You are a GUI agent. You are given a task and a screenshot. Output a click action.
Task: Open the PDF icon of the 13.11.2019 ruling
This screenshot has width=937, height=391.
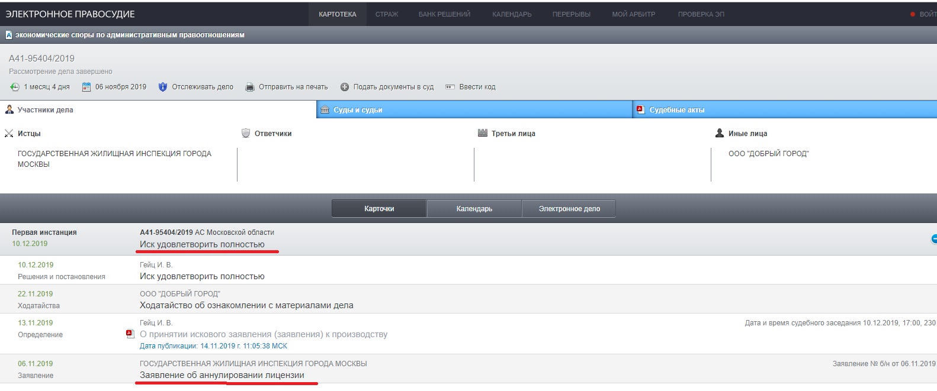[130, 334]
